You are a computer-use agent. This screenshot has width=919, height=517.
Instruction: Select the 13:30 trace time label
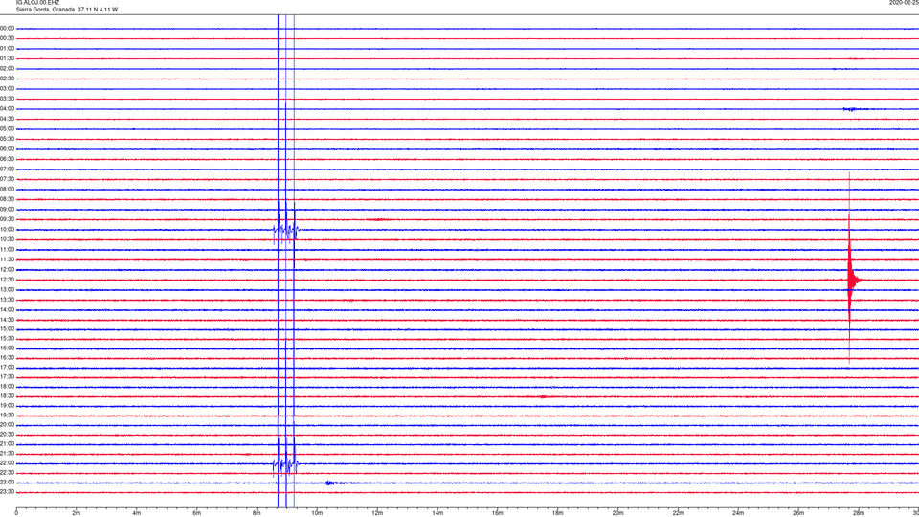point(7,300)
